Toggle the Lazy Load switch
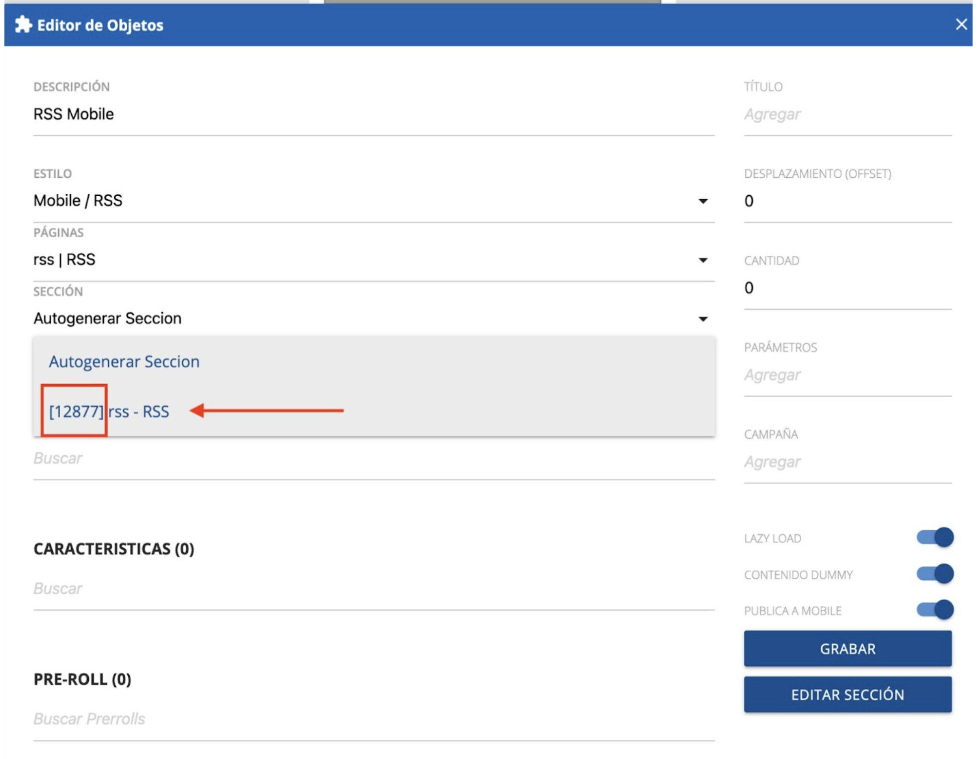This screenshot has height=759, width=980. click(934, 537)
